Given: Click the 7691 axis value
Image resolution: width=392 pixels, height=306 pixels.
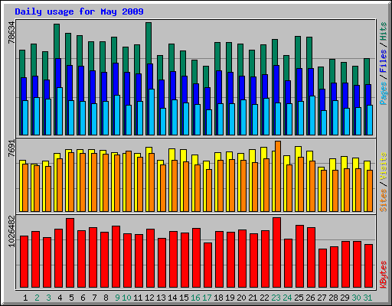Looking at the screenshot, I should point(11,148).
